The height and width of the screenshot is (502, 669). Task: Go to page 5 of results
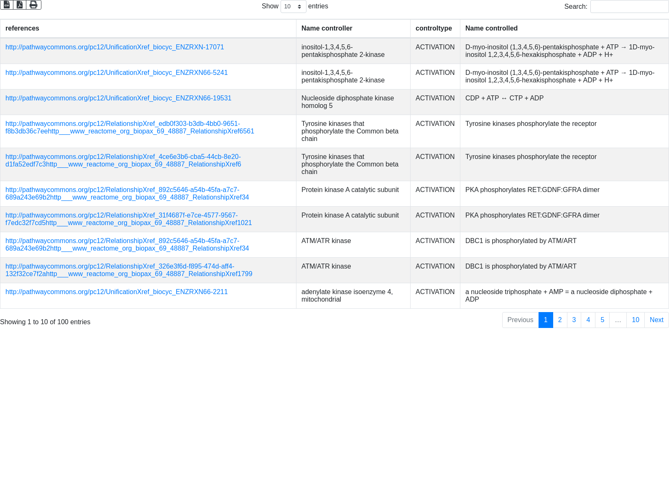click(602, 320)
